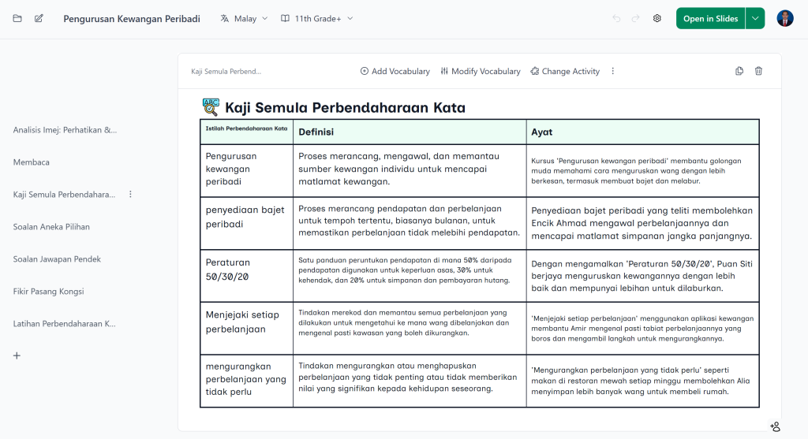Select Fikir Pasang Kongsi sidebar item
The width and height of the screenshot is (808, 439).
(x=48, y=292)
